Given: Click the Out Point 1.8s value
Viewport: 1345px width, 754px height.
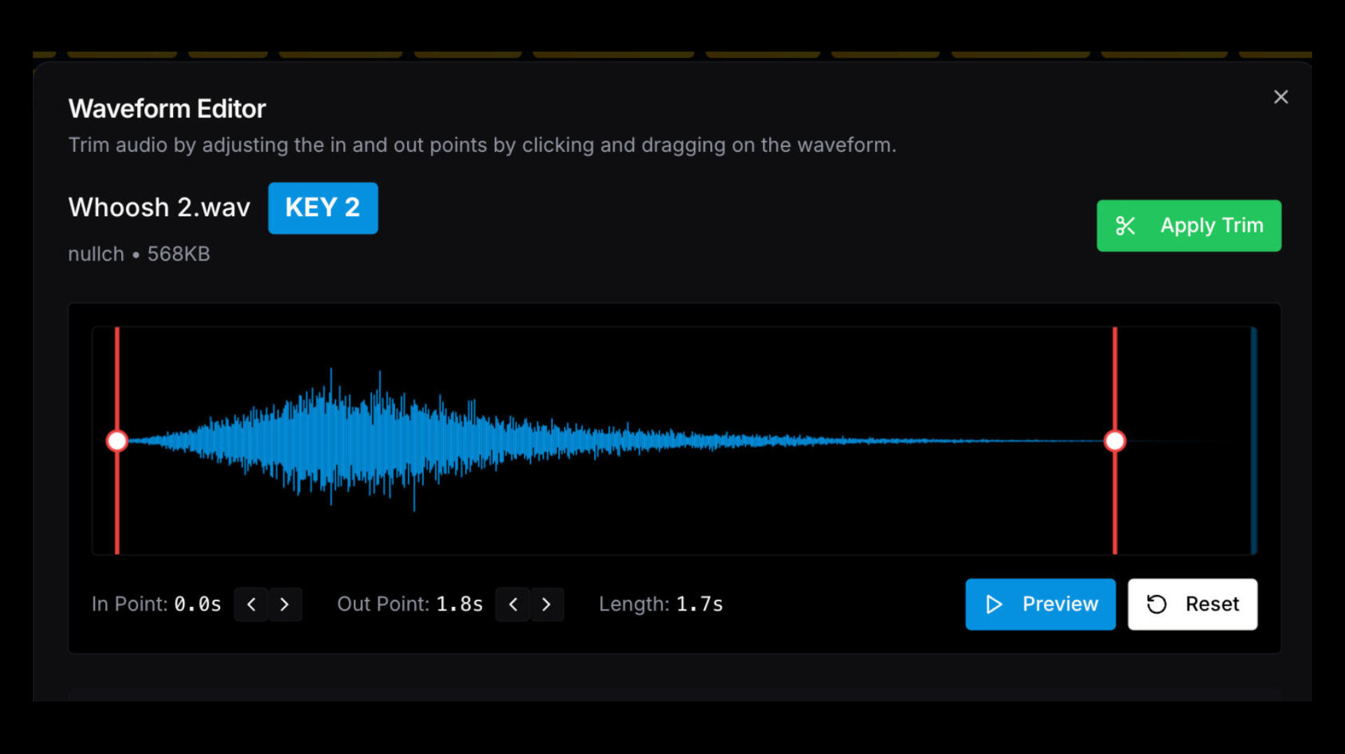Looking at the screenshot, I should coord(460,604).
